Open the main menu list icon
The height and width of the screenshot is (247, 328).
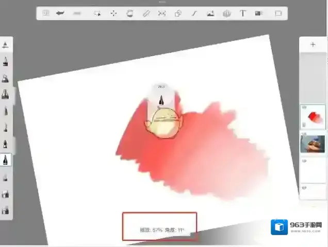46,13
